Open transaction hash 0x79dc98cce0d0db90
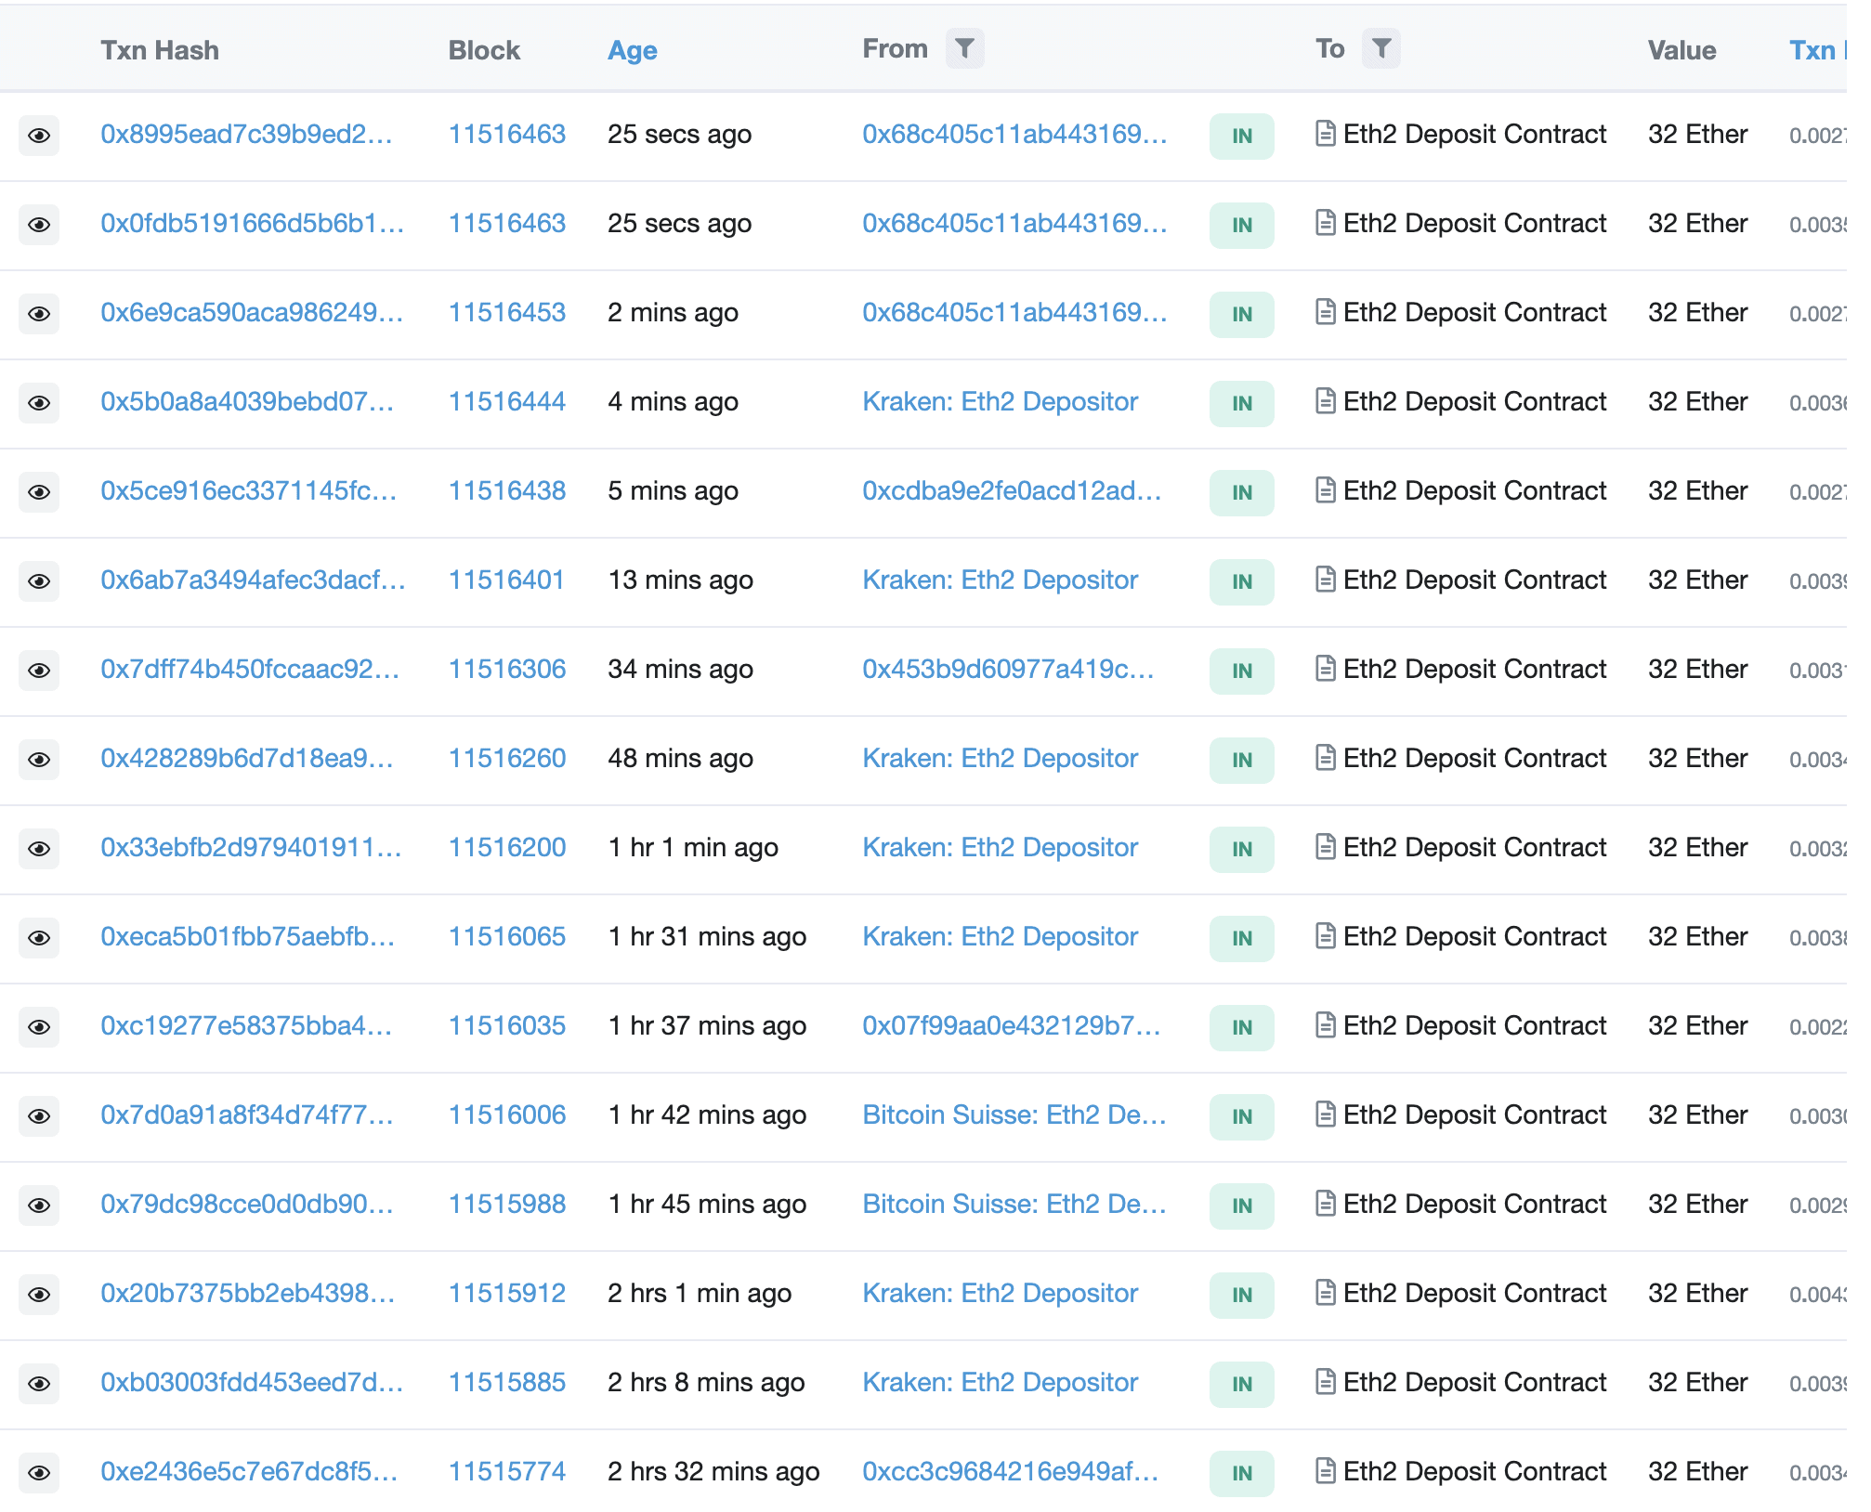 (247, 1205)
